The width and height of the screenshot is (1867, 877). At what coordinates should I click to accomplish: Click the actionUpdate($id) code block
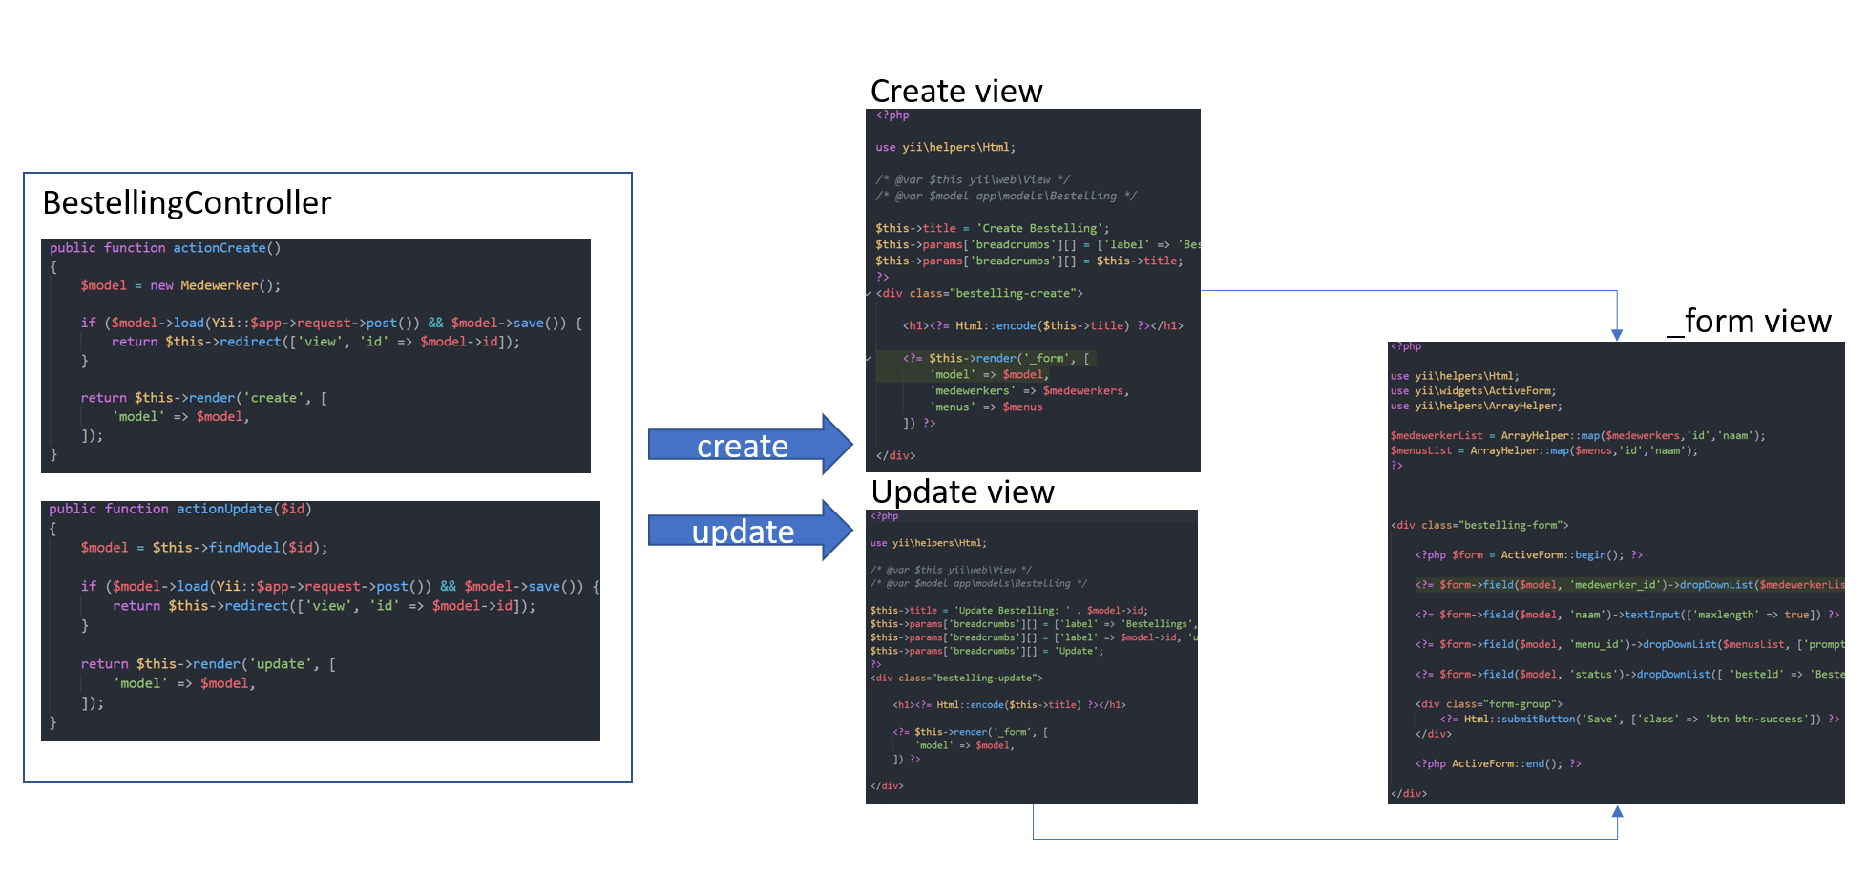pyautogui.click(x=320, y=620)
